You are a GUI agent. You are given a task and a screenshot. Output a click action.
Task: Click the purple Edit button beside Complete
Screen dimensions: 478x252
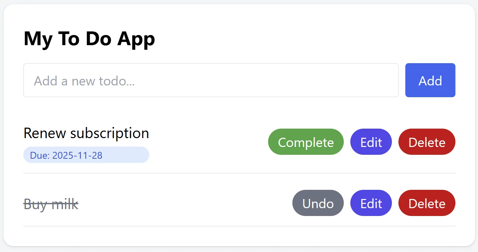tap(371, 142)
